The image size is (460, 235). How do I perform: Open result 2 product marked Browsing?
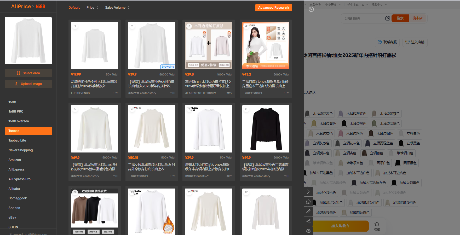152,46
